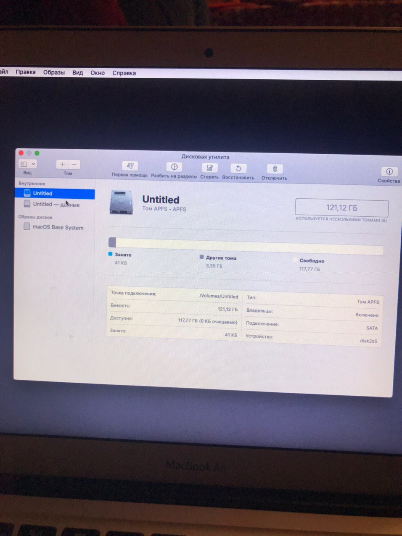402x536 pixels.
Task: Click the Образы дисков sidebar section header
Action: (x=35, y=217)
